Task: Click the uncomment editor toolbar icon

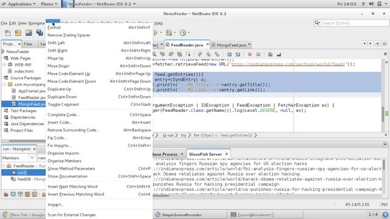Action: (278, 54)
